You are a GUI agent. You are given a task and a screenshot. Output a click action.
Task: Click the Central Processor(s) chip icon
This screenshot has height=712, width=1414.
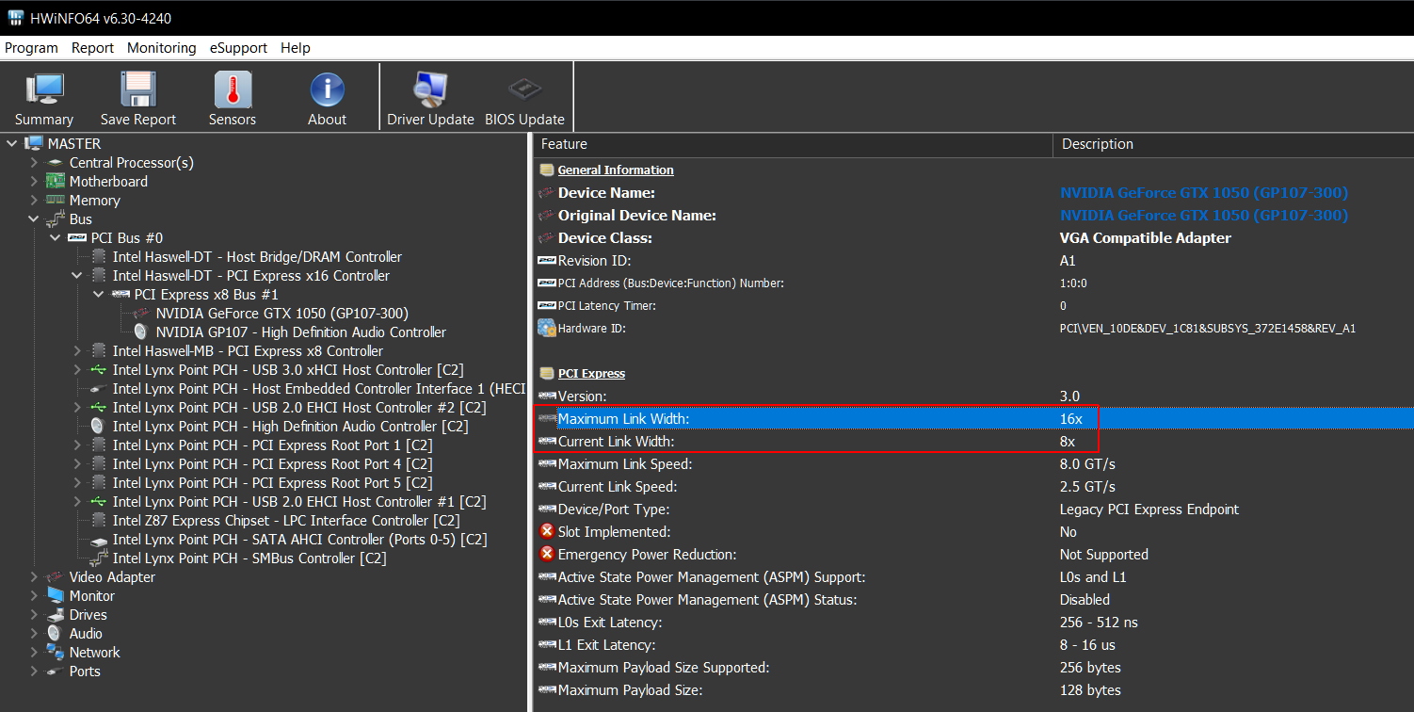coord(56,162)
